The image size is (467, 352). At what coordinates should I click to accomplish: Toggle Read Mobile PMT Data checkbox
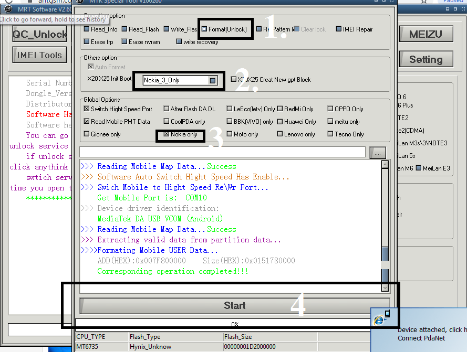87,121
